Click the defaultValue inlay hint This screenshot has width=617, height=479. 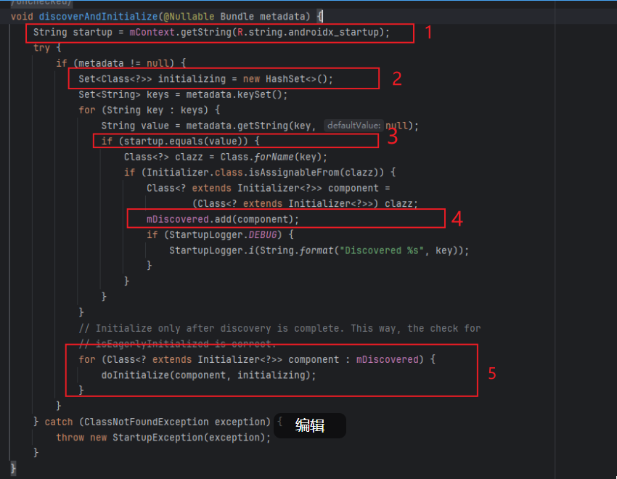tap(354, 126)
